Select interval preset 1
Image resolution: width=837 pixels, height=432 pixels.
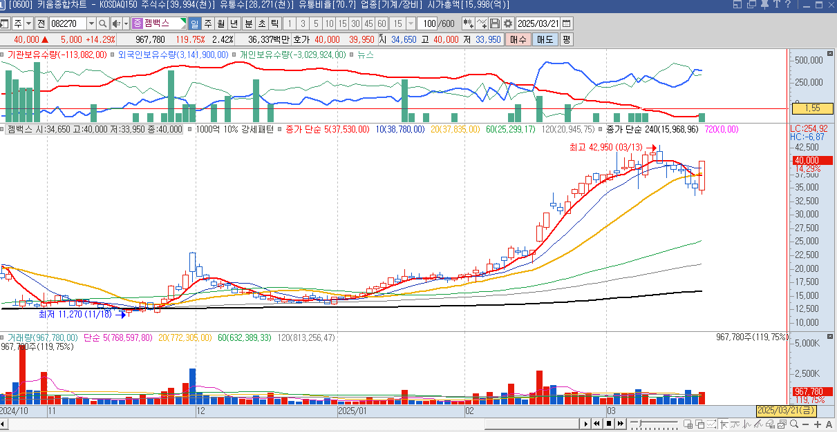290,23
